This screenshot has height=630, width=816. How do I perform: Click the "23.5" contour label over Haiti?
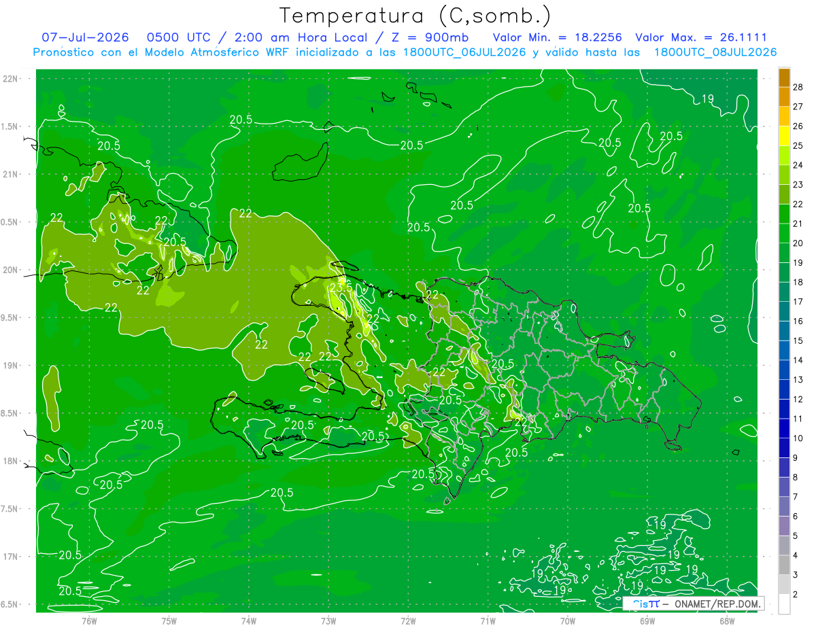[341, 287]
